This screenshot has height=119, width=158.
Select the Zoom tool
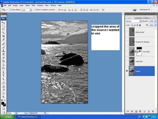3,97
